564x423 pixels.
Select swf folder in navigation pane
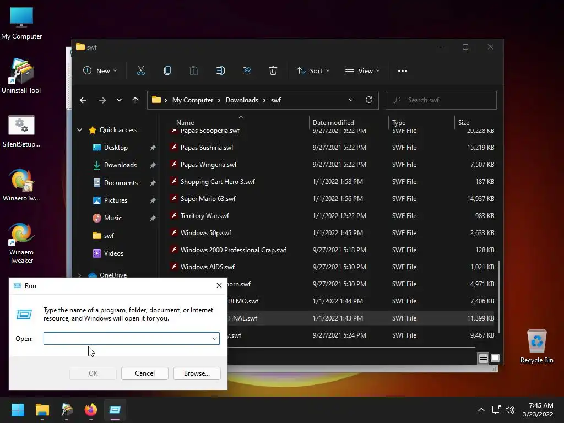point(109,236)
